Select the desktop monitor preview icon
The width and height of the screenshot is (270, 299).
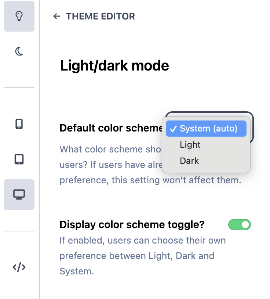tap(19, 195)
